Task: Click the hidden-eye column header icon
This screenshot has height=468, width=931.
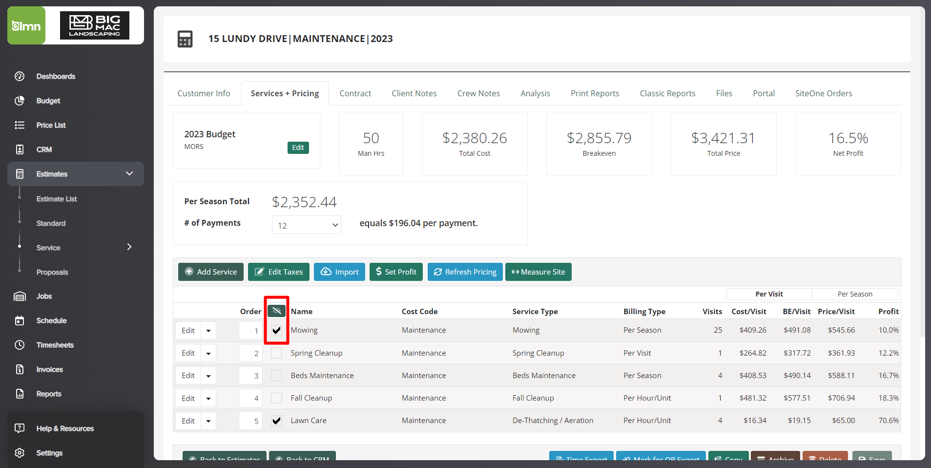Action: [x=276, y=311]
